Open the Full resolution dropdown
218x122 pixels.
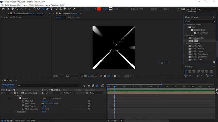tap(72, 76)
